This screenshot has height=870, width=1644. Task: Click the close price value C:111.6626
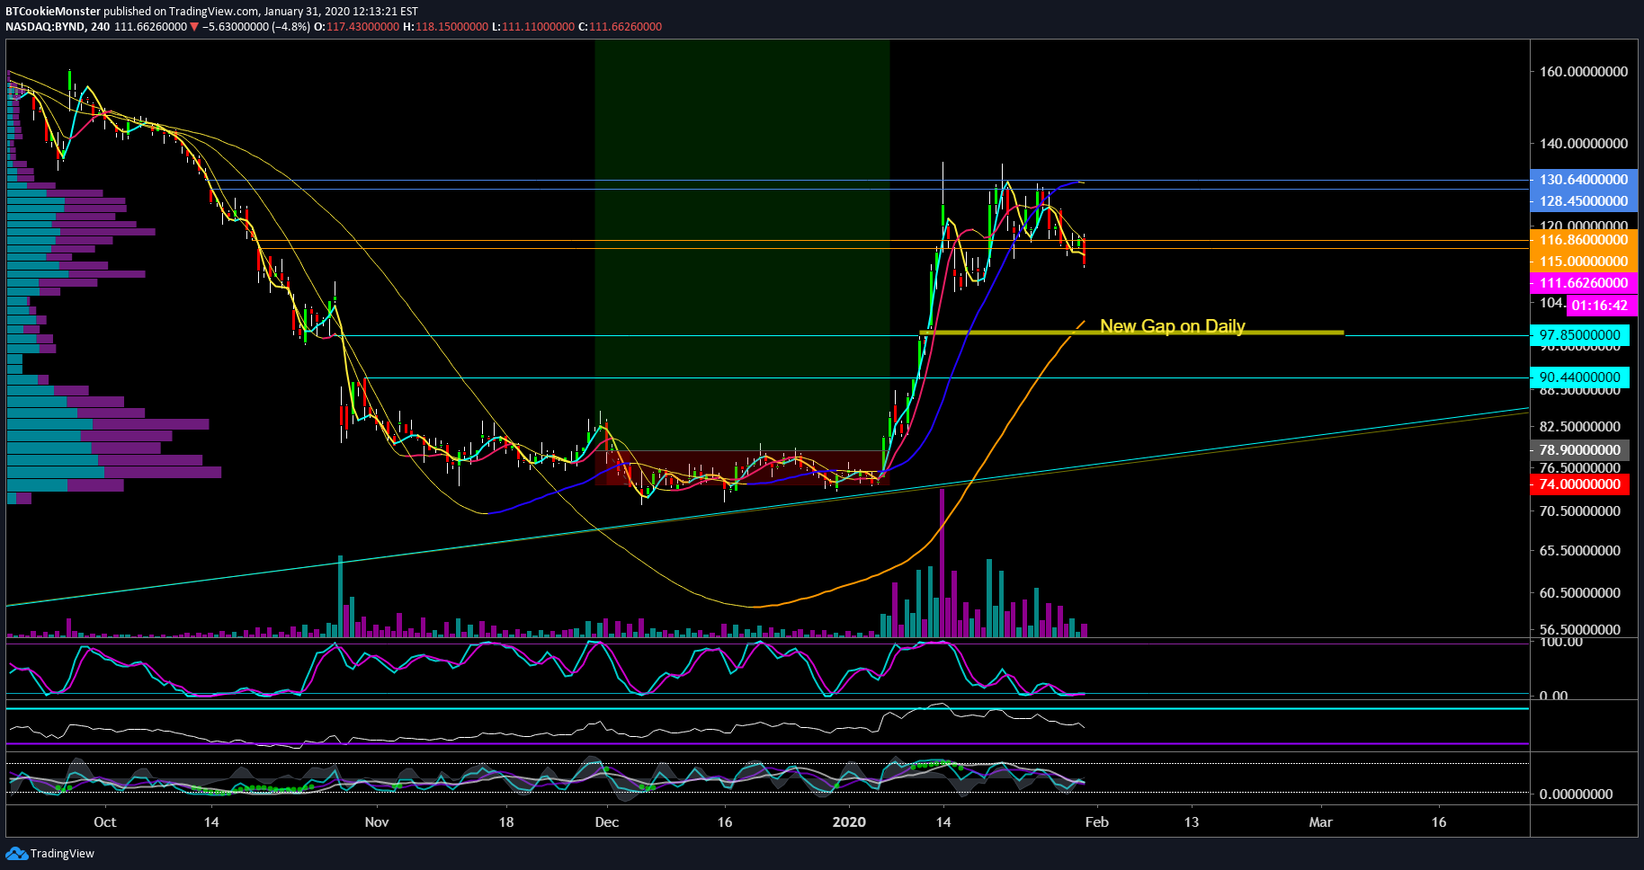point(620,27)
